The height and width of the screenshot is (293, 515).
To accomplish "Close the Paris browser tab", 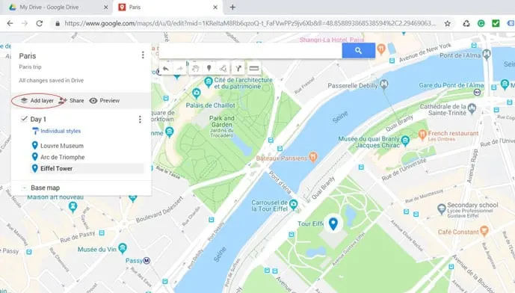I will [x=215, y=7].
